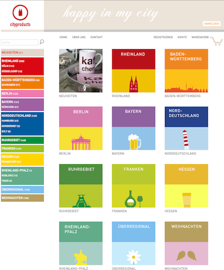Open the shopping cart icon

click(217, 41)
